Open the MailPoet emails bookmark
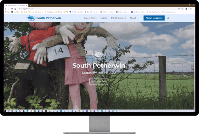 pos(107,12)
